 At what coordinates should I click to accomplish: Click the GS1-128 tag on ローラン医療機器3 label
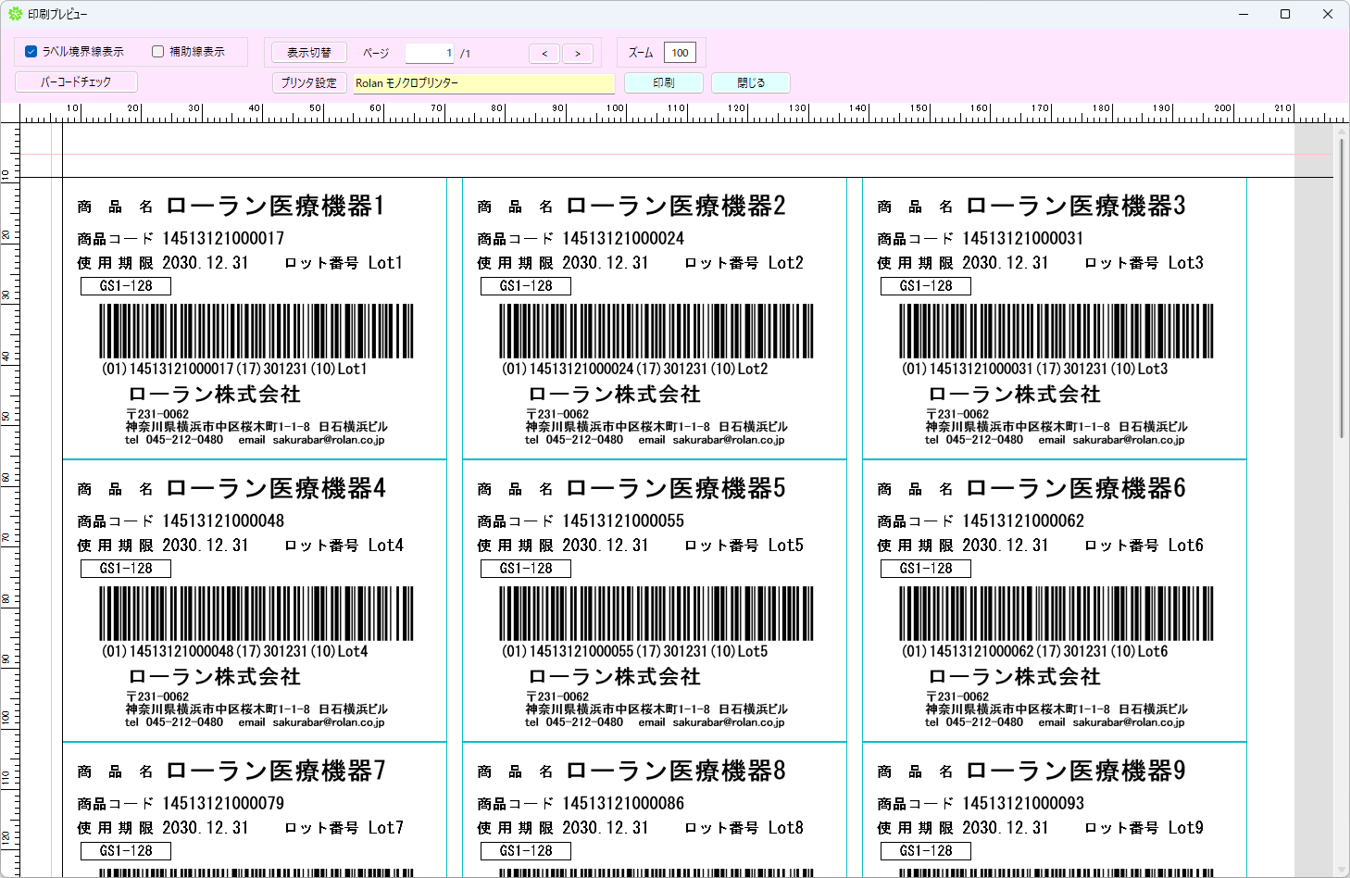click(925, 285)
